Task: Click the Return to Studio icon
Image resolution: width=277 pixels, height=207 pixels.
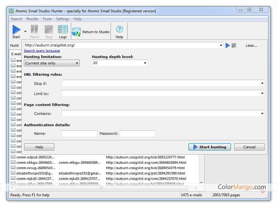Action: [x=76, y=32]
